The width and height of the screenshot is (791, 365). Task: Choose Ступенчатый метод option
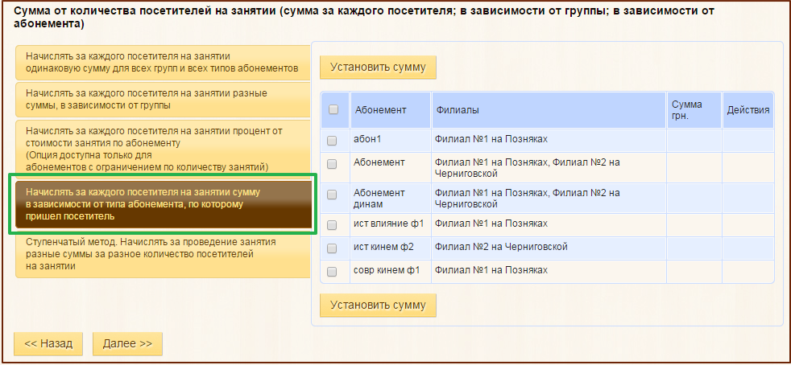click(163, 254)
